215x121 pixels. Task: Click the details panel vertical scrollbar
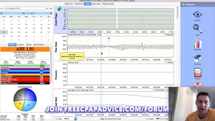[x=51, y=65]
